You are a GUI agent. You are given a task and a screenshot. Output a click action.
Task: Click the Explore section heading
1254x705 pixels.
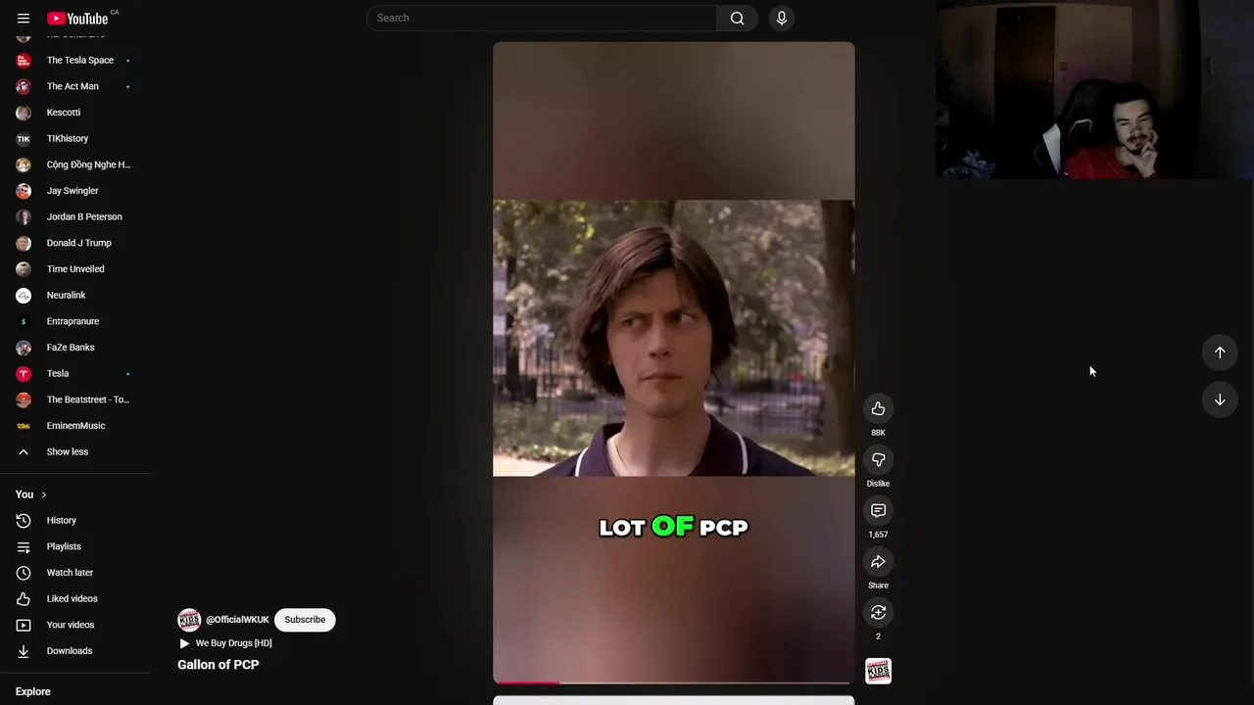click(x=33, y=691)
